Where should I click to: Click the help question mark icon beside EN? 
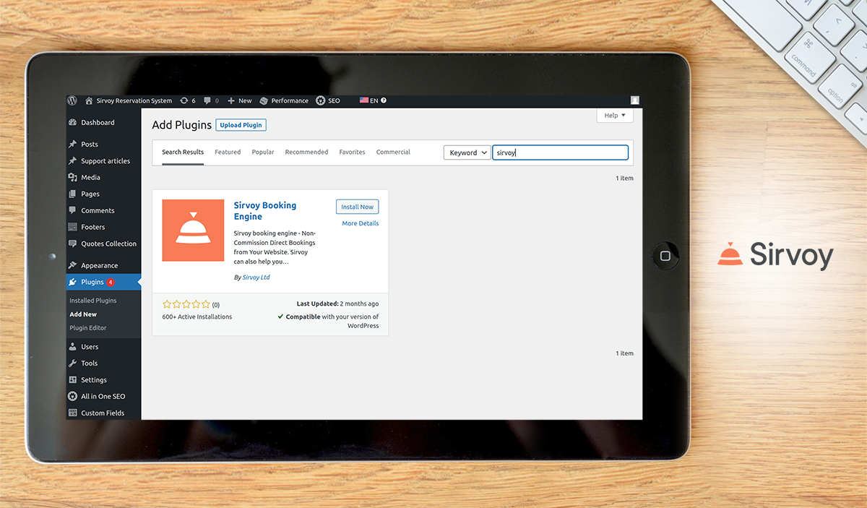click(384, 101)
